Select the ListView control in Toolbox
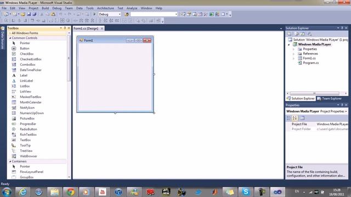The height and width of the screenshot is (197, 351). [x=26, y=91]
